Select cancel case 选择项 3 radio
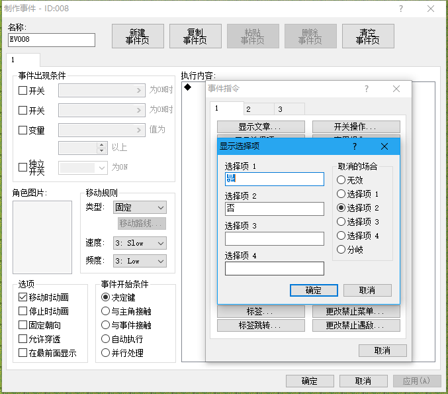This screenshot has height=394, width=448. tap(358, 222)
